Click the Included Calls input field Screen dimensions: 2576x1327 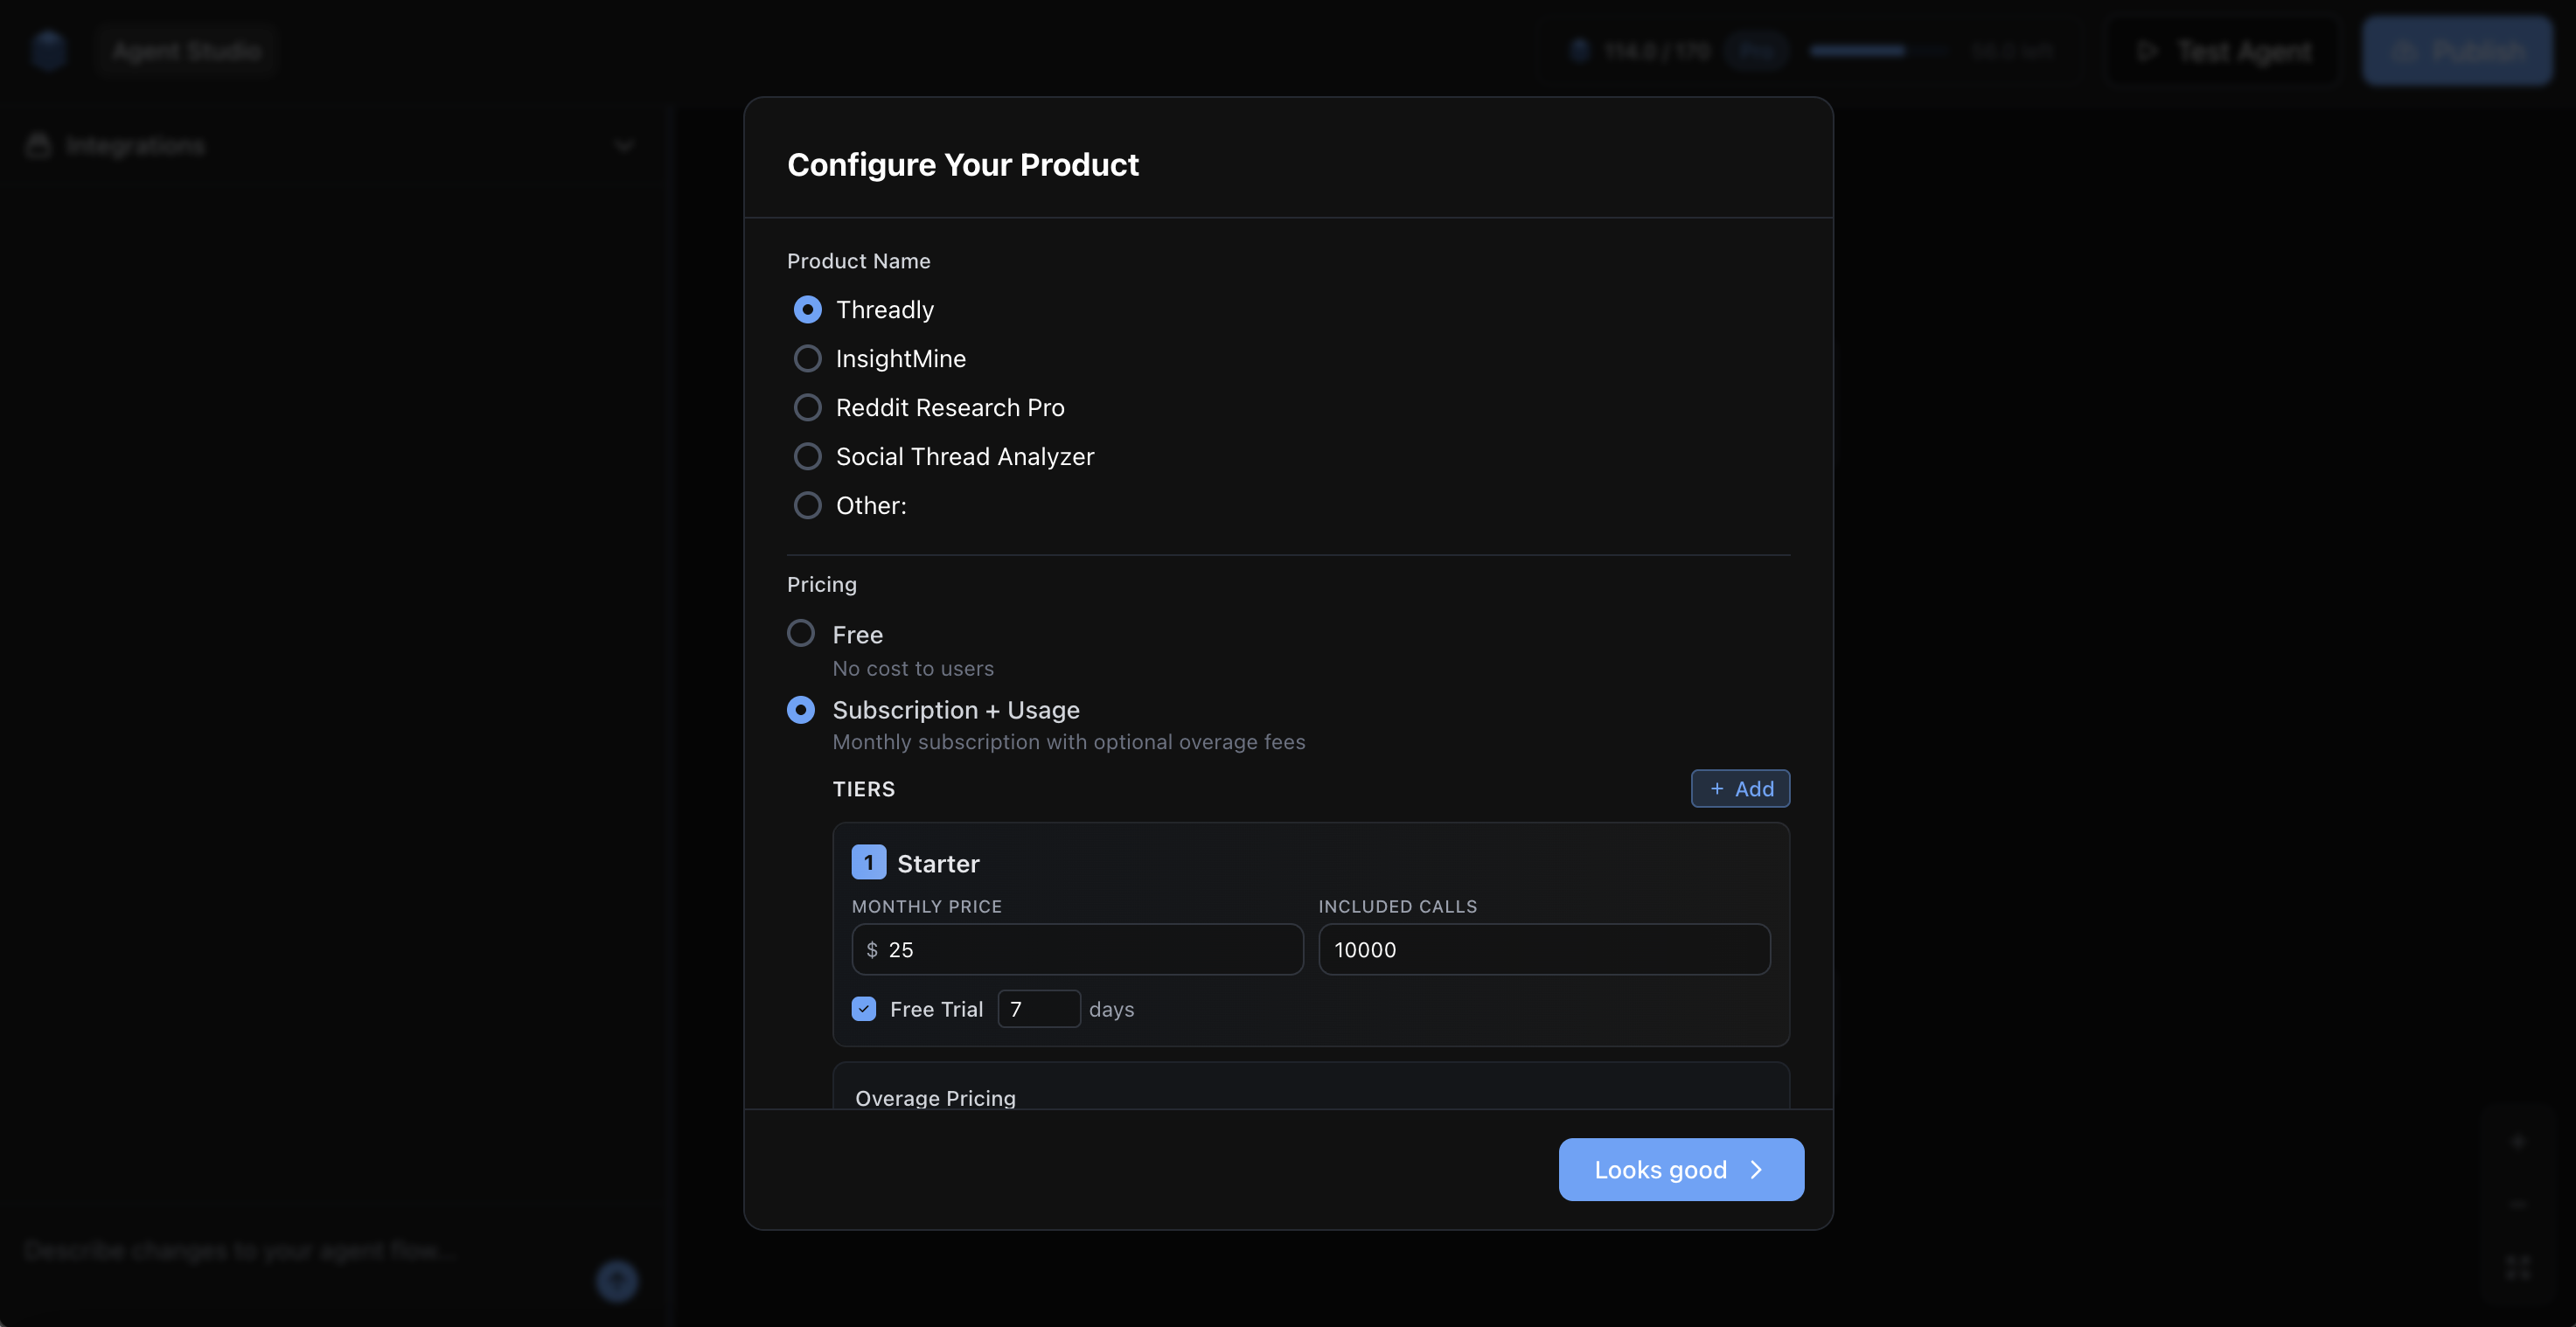tap(1544, 949)
